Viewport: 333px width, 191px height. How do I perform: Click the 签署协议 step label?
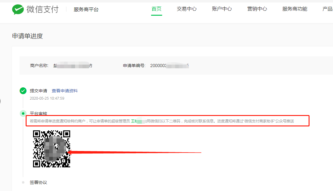(38, 182)
